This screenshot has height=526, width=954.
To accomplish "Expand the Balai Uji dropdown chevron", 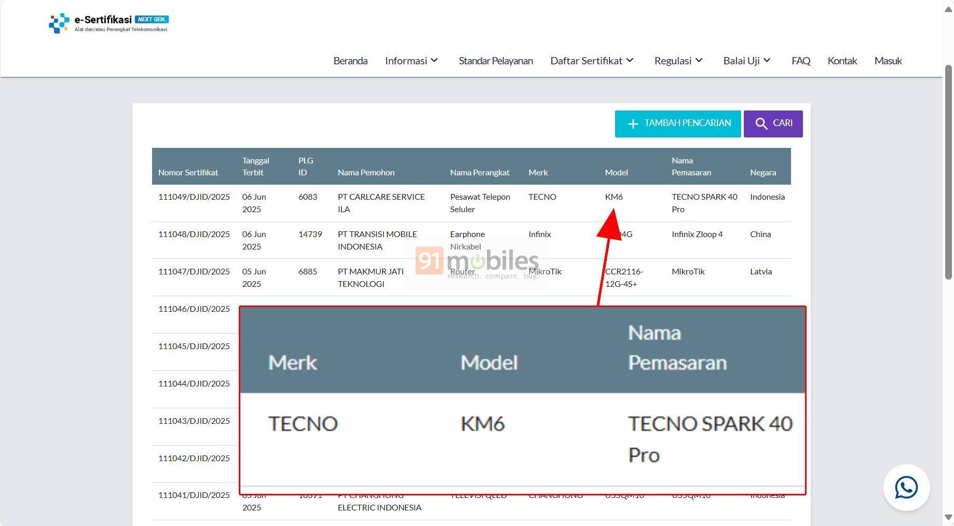I will [x=767, y=60].
